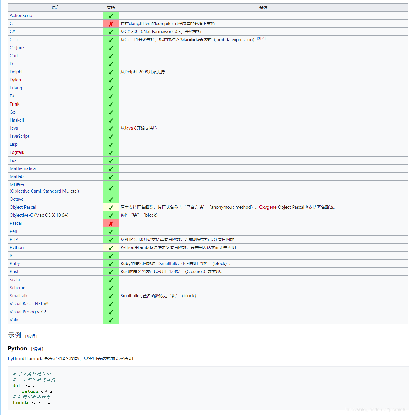Click the red cross in the C row

coord(111,24)
